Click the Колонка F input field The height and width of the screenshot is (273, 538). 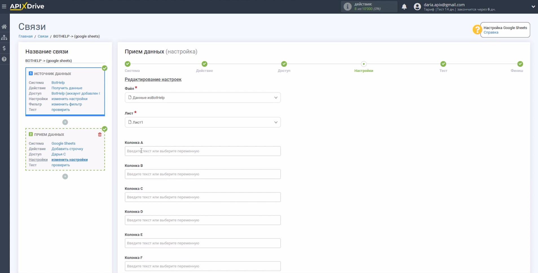pos(203,266)
